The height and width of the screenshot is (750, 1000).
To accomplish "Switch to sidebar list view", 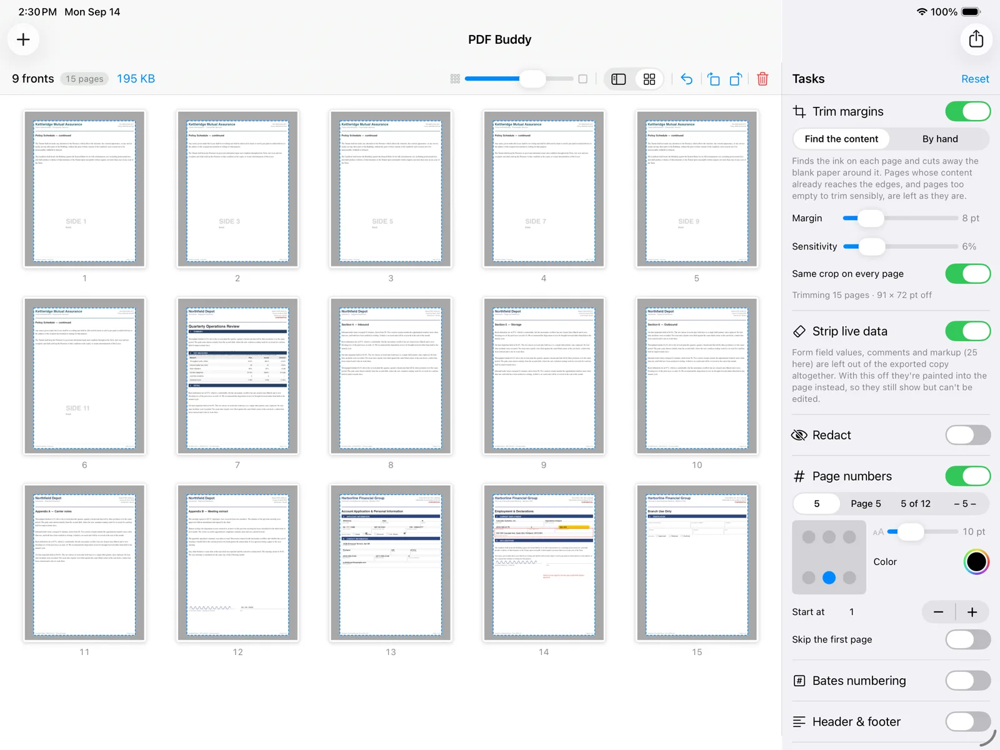I will point(619,79).
